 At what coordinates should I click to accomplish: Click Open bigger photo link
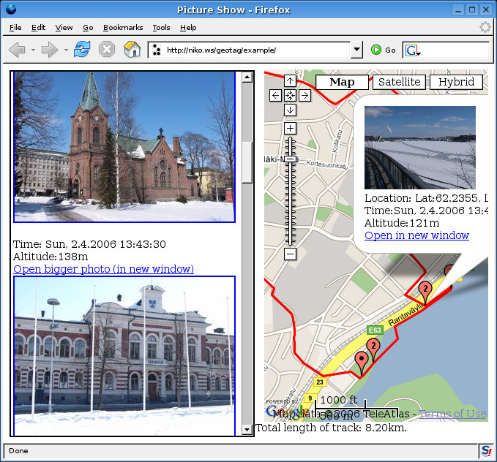tap(103, 269)
